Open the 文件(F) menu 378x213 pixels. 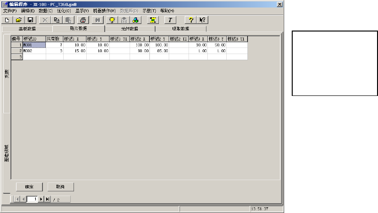click(9, 11)
